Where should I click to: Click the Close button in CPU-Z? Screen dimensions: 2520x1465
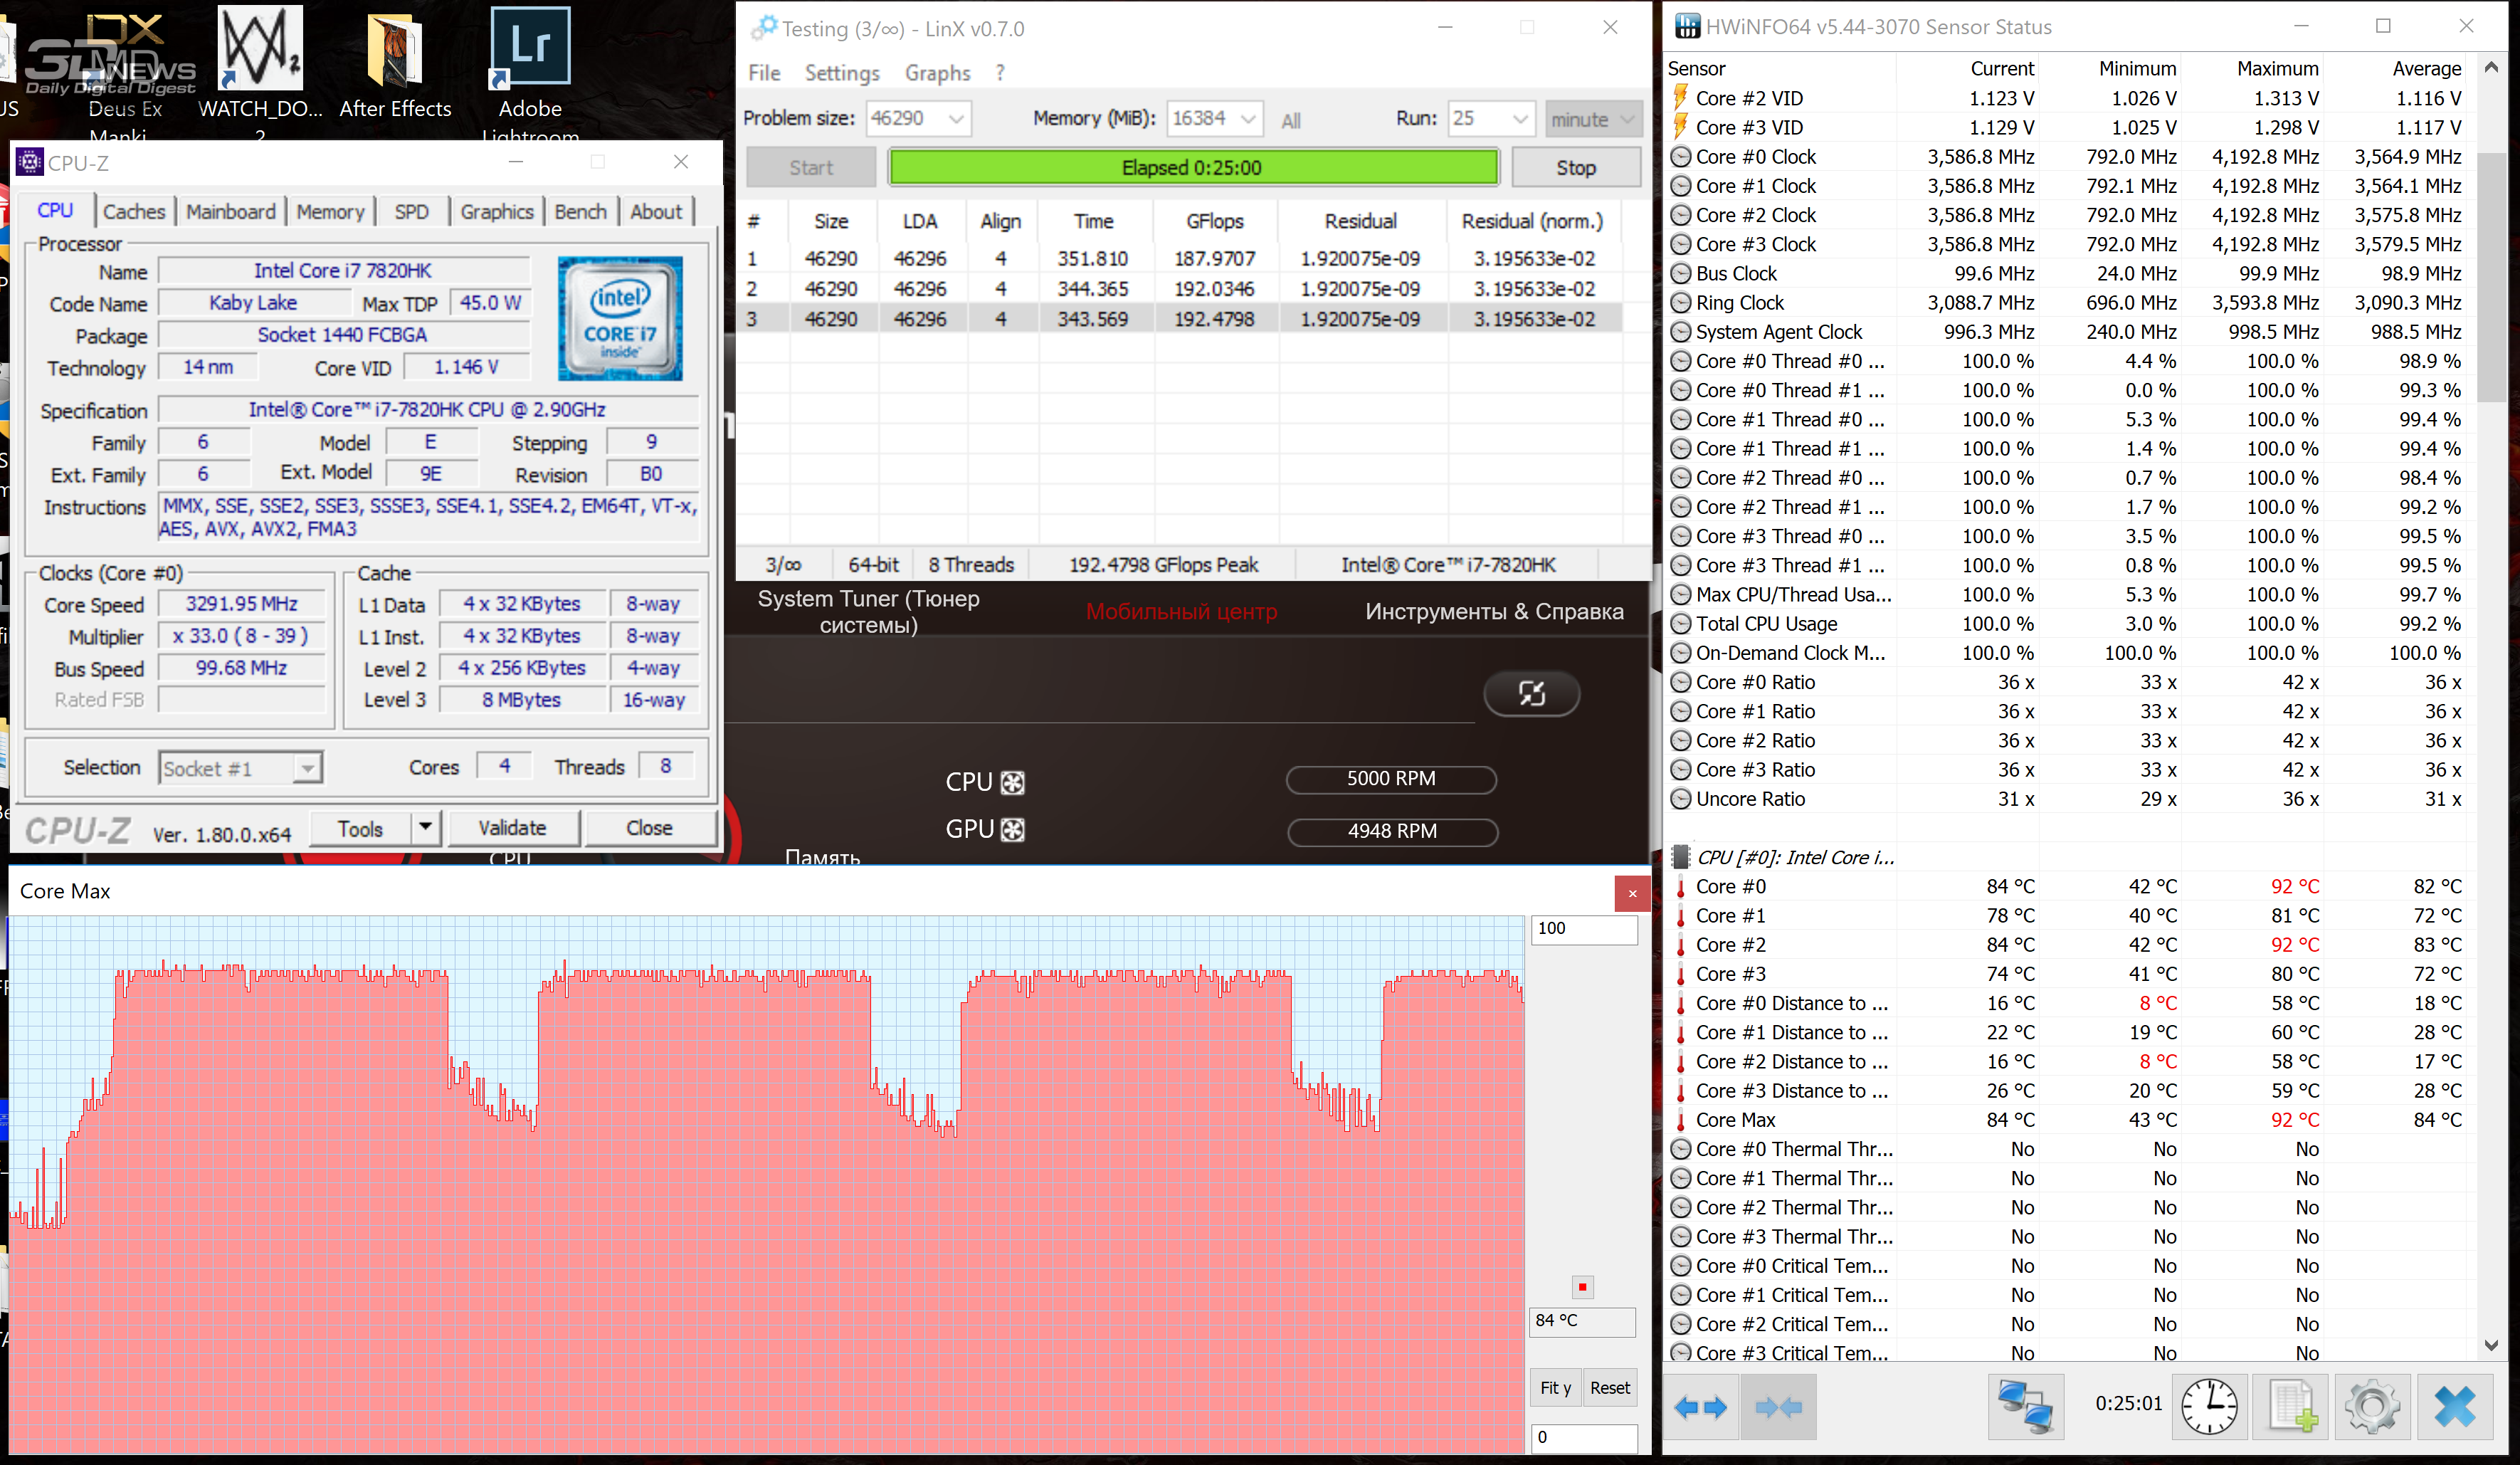pyautogui.click(x=649, y=827)
